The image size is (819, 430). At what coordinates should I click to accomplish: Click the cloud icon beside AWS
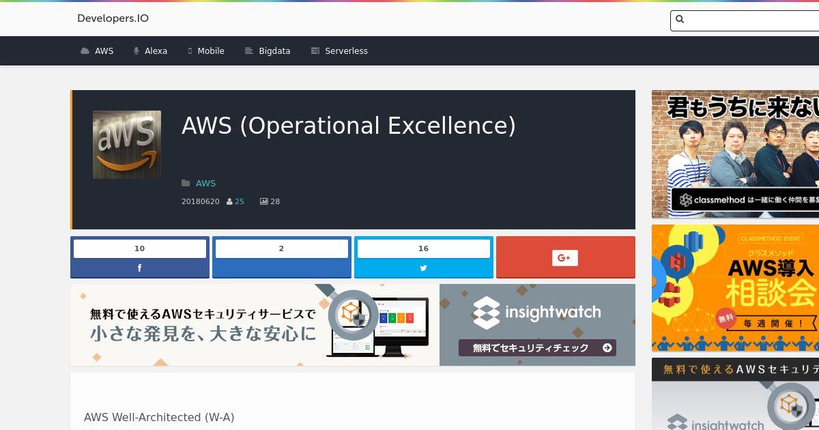85,51
